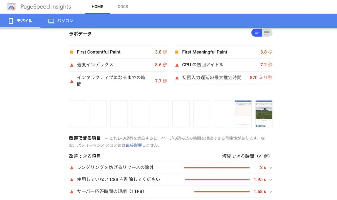Toggle compact view for lab data

257,33
